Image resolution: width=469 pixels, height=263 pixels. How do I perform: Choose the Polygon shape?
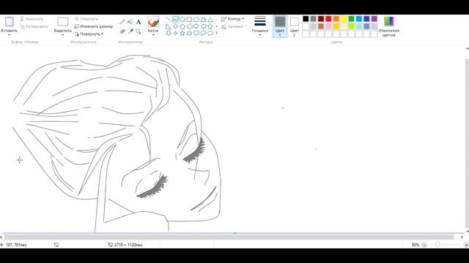[204, 20]
